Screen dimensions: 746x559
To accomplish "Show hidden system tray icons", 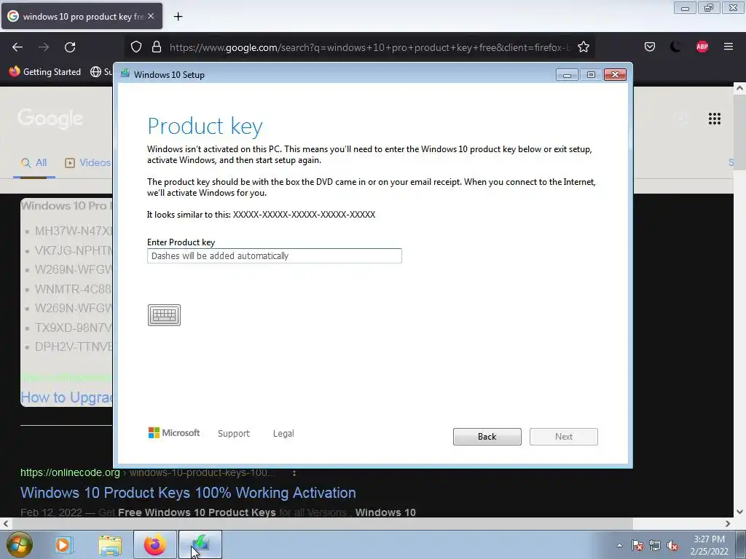I will (619, 544).
